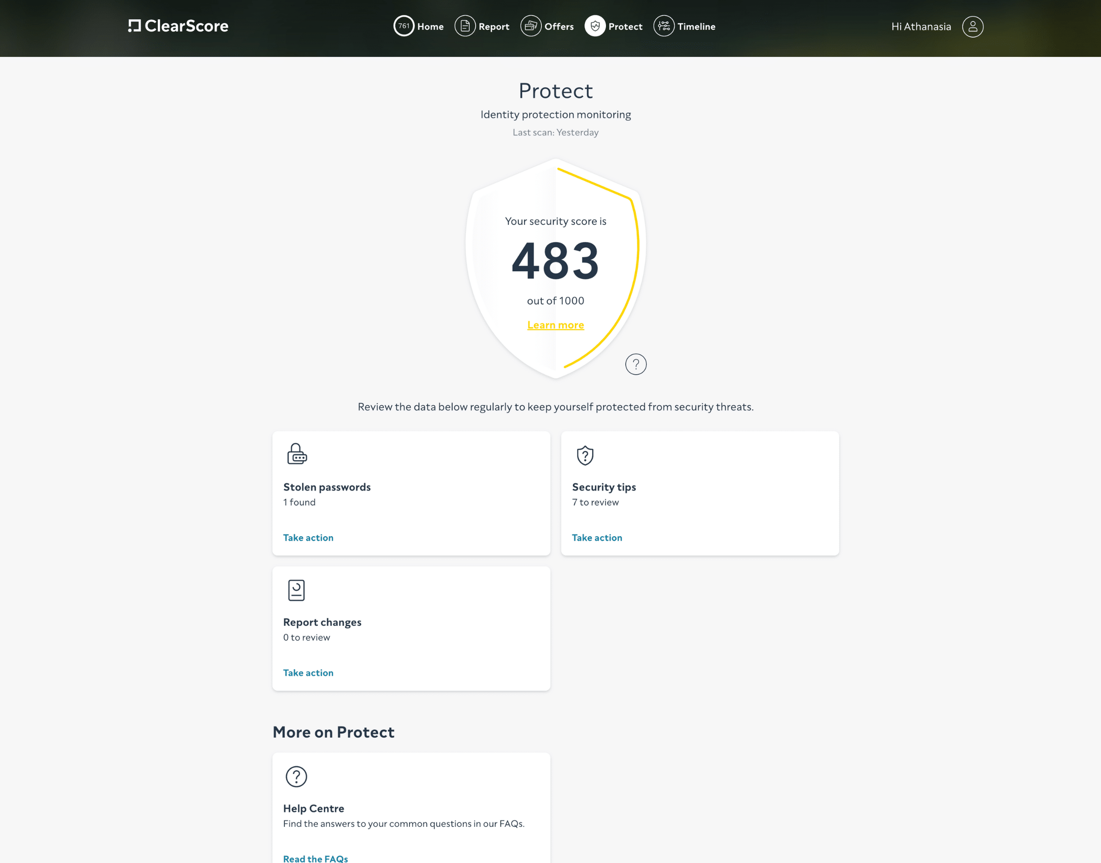
Task: Open Read the FAQs link
Action: point(315,858)
